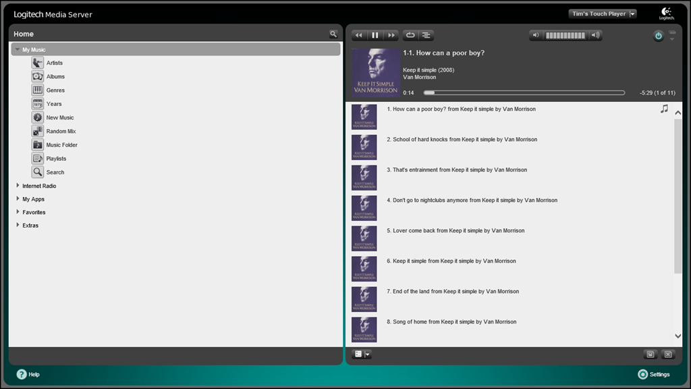The width and height of the screenshot is (691, 389).
Task: Open the Help icon
Action: point(22,374)
